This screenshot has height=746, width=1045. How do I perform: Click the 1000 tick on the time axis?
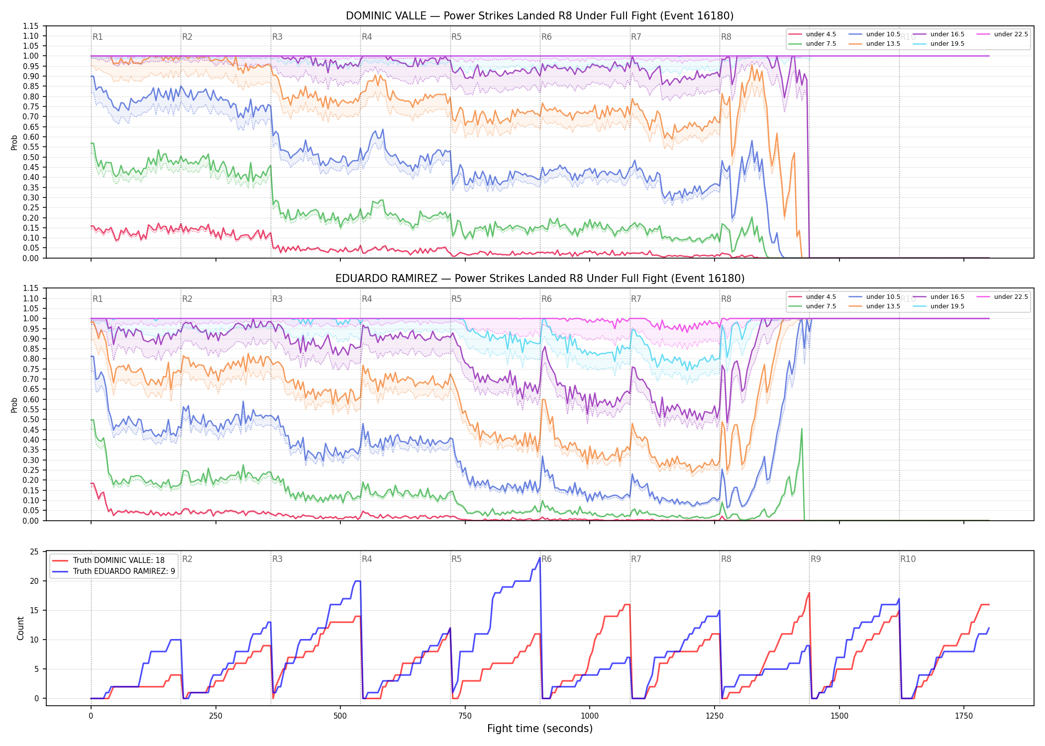coord(590,716)
